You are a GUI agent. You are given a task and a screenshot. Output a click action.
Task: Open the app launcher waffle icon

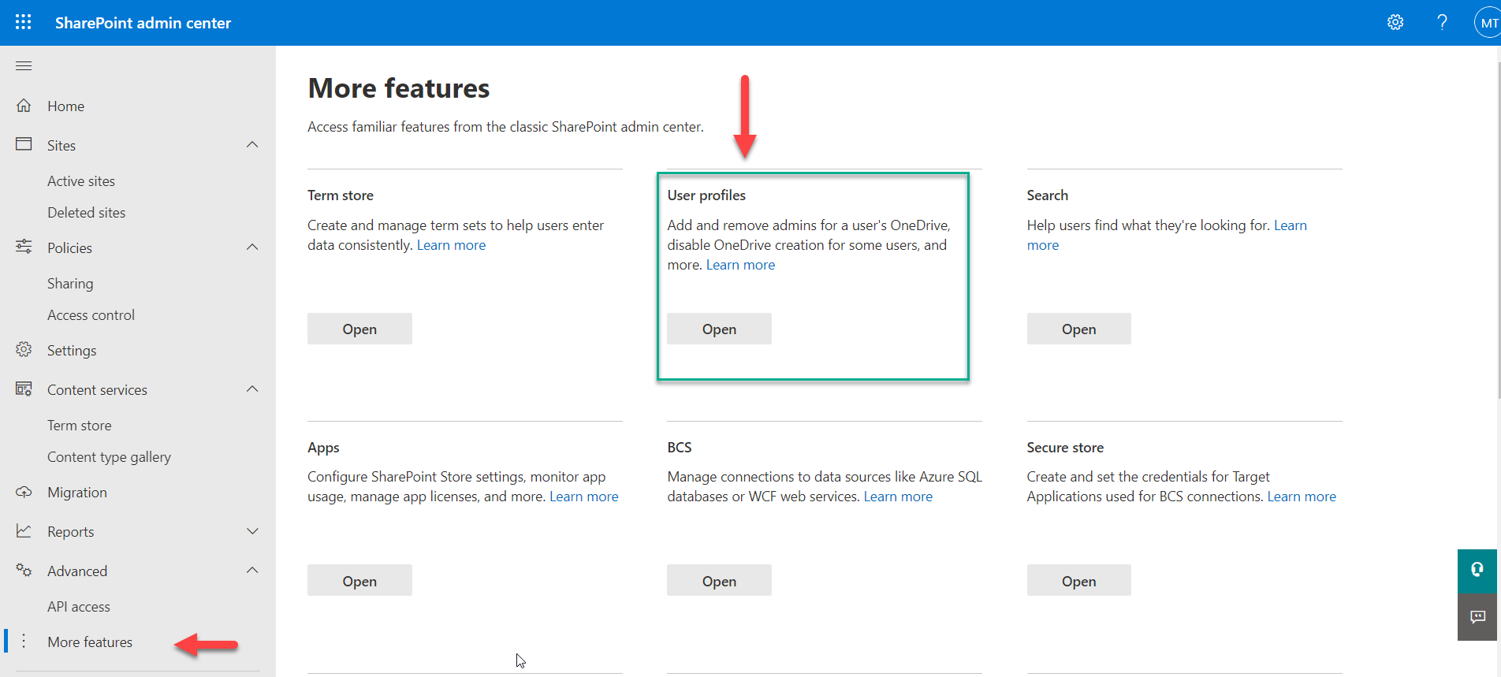pos(24,22)
